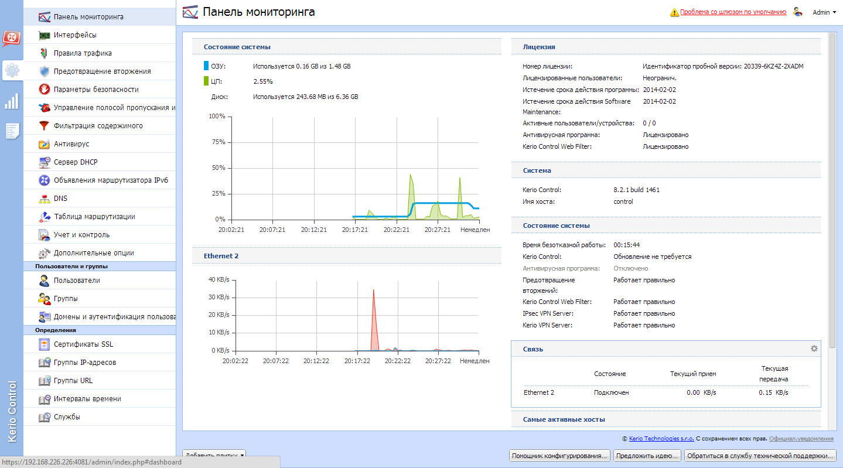Click the Группы users icon
843x468 pixels.
pos(45,298)
